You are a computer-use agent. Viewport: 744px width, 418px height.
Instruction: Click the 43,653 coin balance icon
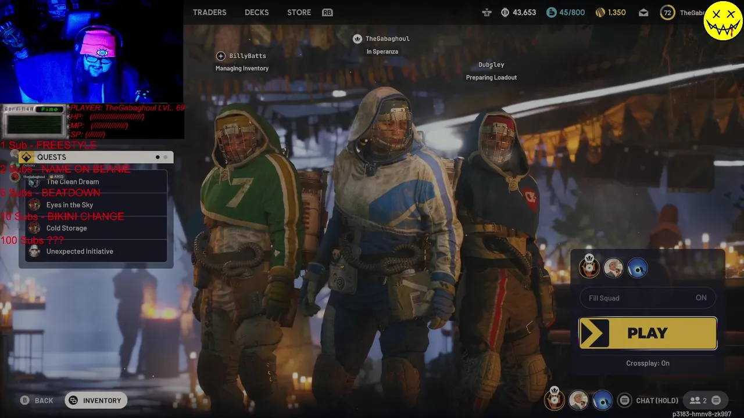pyautogui.click(x=505, y=12)
